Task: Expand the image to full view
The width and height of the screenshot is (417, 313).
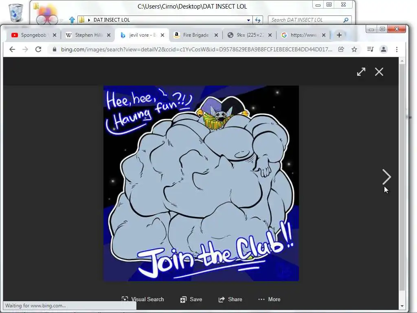Action: tap(361, 72)
